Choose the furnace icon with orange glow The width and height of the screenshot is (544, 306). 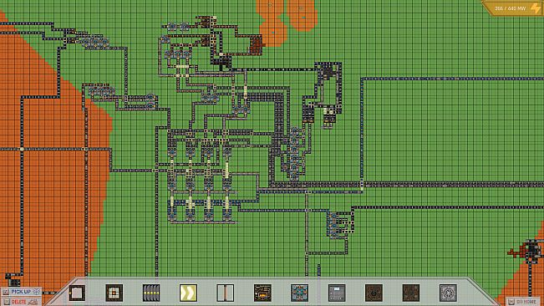(262, 293)
